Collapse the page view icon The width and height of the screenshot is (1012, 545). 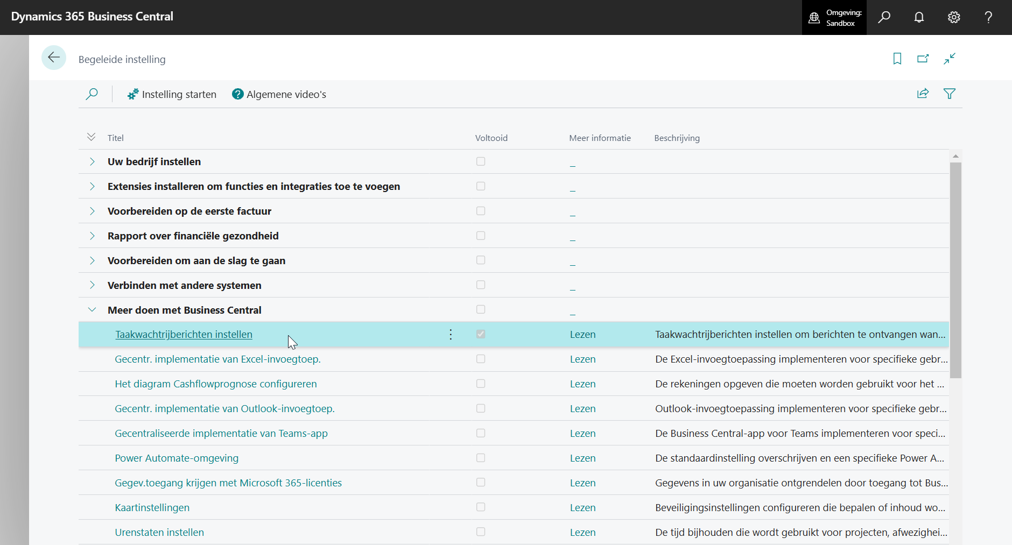tap(950, 59)
